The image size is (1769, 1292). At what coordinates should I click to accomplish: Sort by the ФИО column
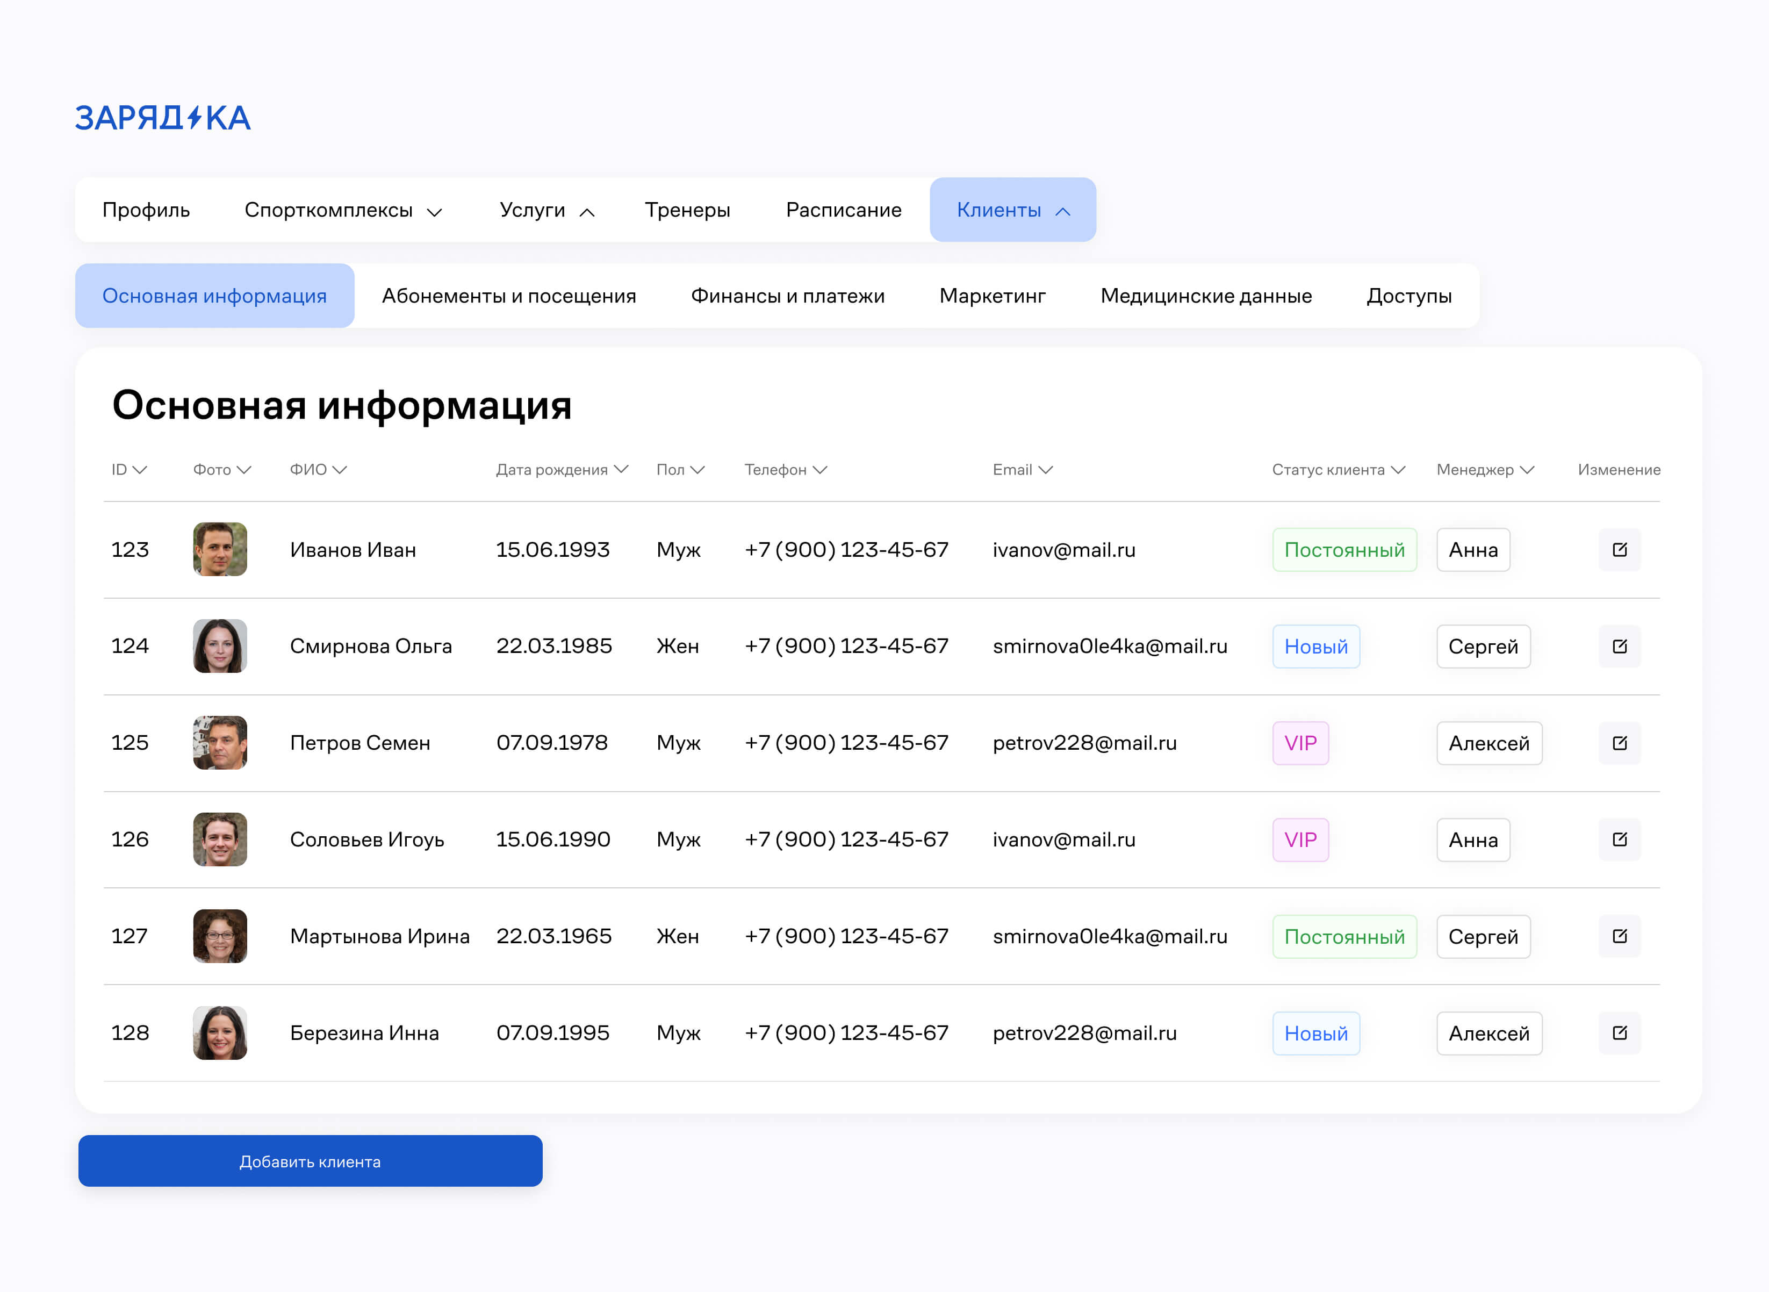pos(318,469)
